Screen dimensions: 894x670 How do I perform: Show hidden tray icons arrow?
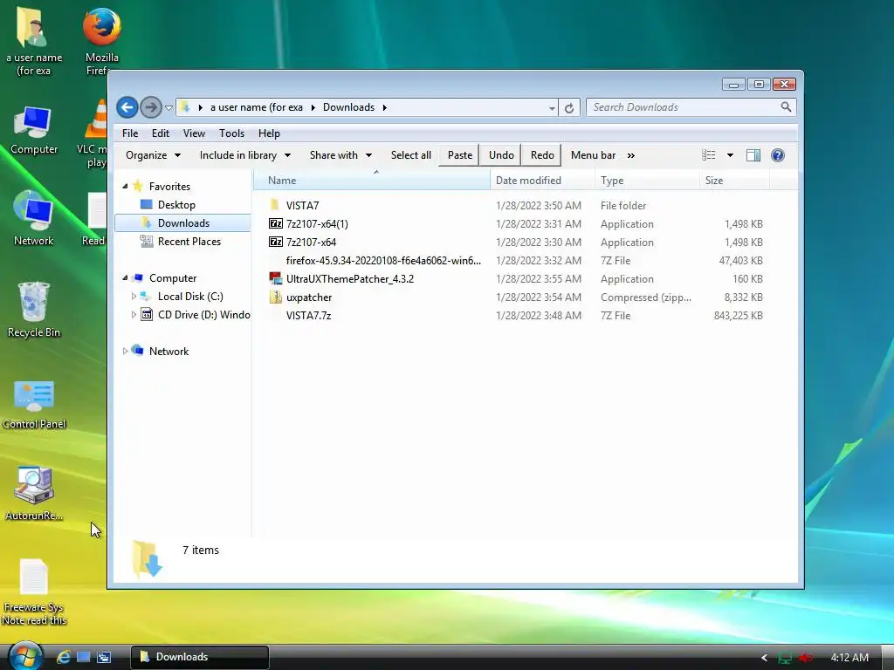764,658
